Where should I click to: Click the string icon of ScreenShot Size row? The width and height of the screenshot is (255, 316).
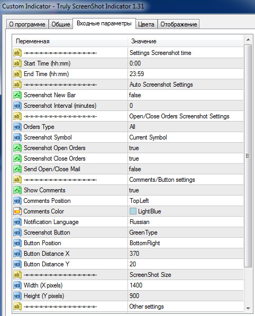coord(17,275)
